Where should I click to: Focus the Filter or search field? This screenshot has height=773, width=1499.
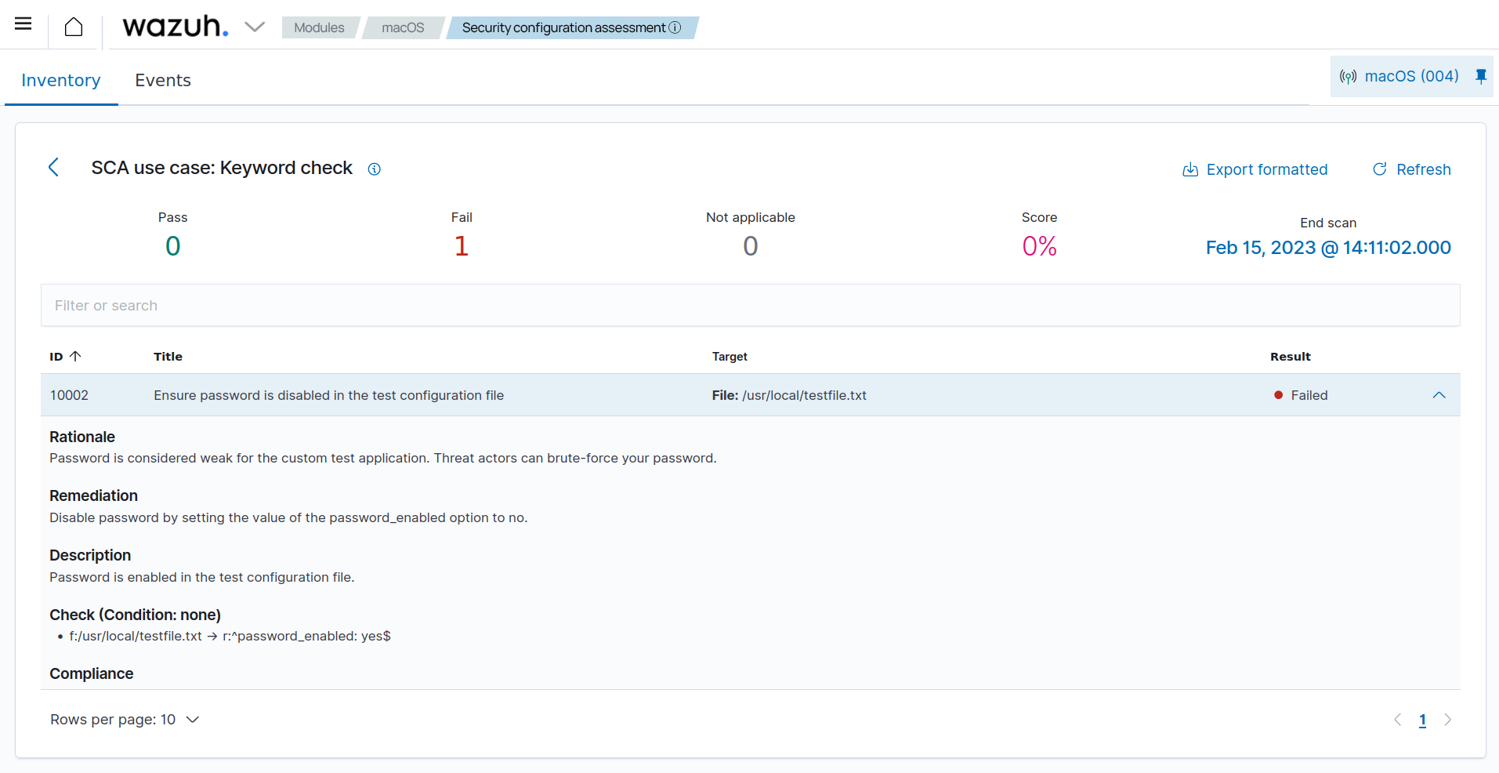(751, 305)
